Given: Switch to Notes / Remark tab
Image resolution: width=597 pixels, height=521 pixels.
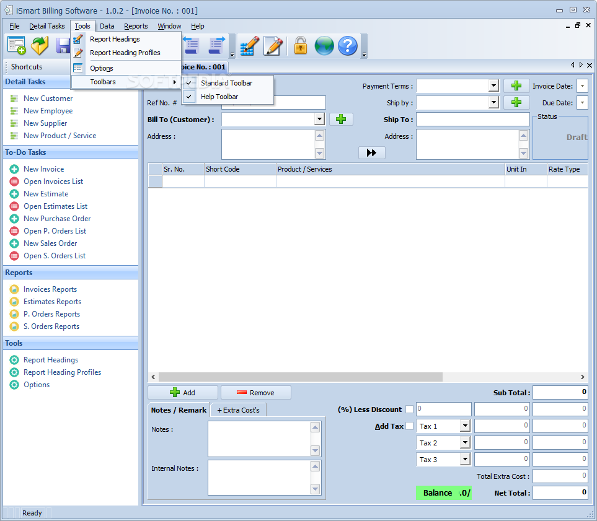Looking at the screenshot, I should pyautogui.click(x=179, y=410).
